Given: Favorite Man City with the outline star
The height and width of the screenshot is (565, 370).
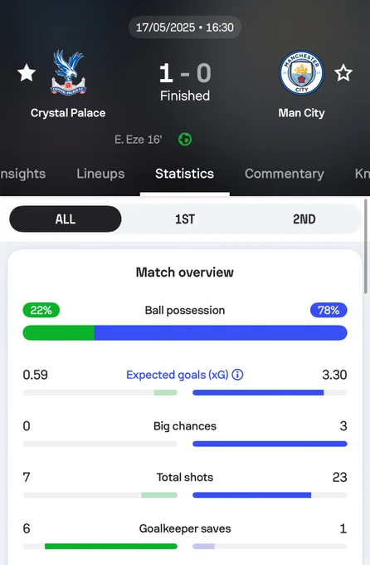Looking at the screenshot, I should pos(343,73).
